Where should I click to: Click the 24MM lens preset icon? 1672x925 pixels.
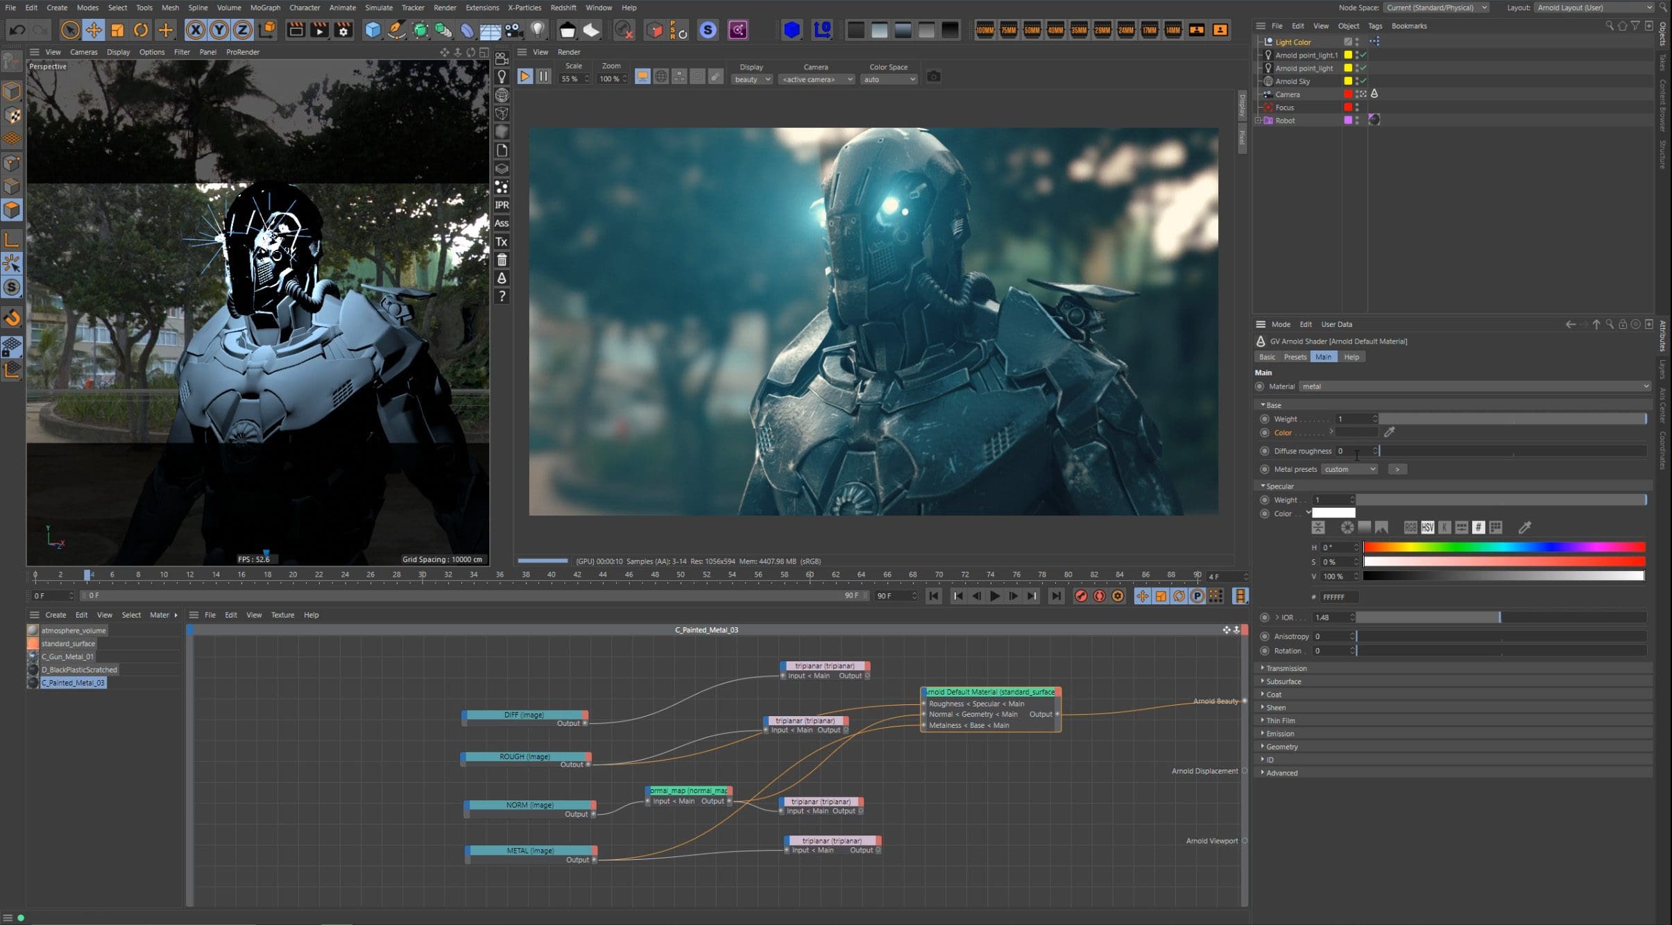1126,30
